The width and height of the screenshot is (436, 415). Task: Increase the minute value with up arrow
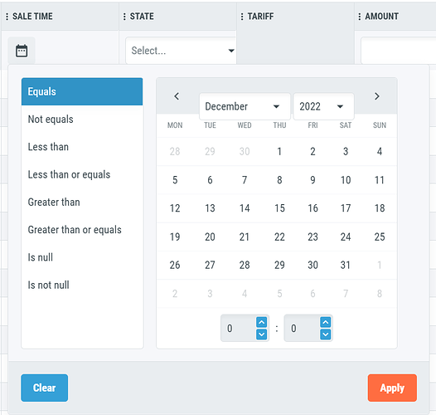(325, 323)
